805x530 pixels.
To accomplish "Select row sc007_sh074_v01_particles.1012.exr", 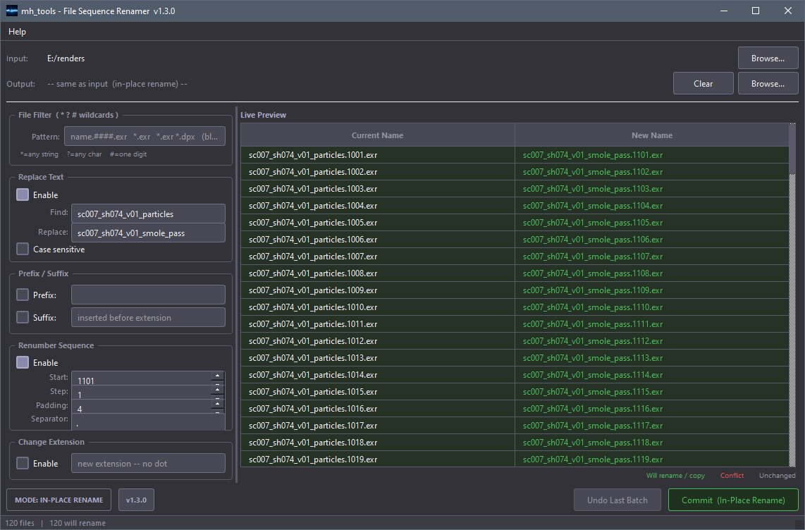I will [x=377, y=341].
